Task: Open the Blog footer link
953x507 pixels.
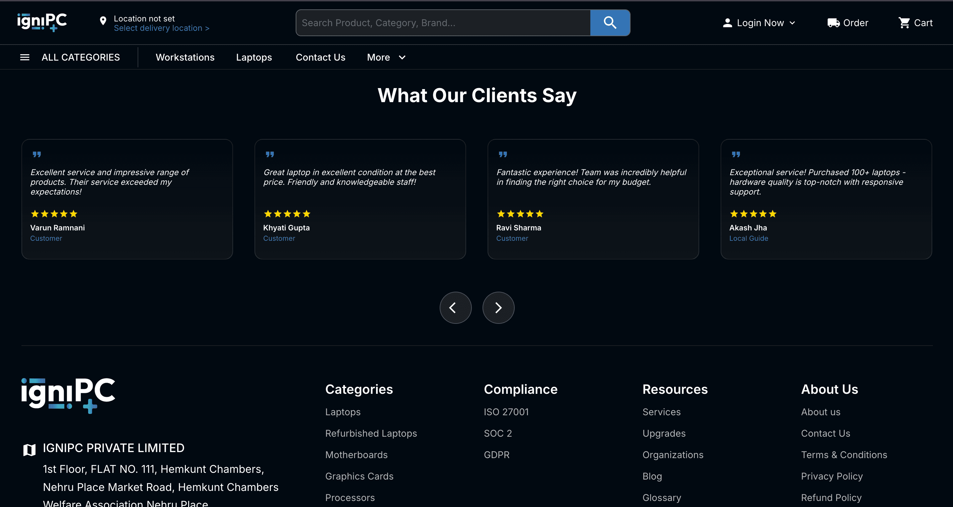Action: [x=652, y=476]
